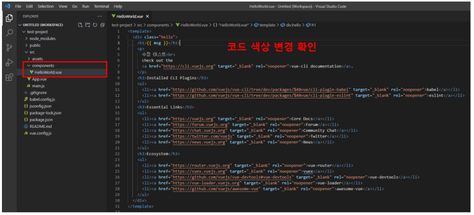This screenshot has width=474, height=215.
Task: Click New File icon in explorer header
Action: pos(80,24)
